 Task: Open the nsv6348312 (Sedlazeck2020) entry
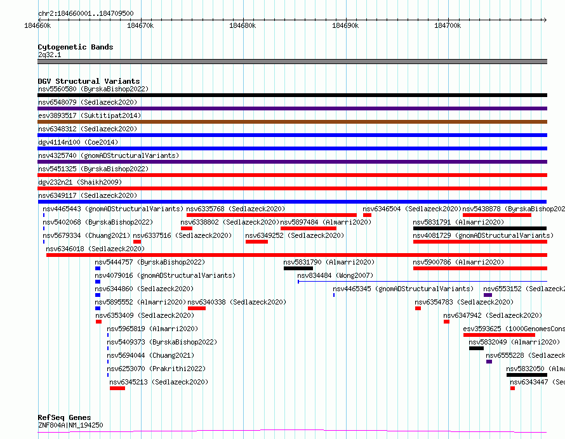coord(88,129)
